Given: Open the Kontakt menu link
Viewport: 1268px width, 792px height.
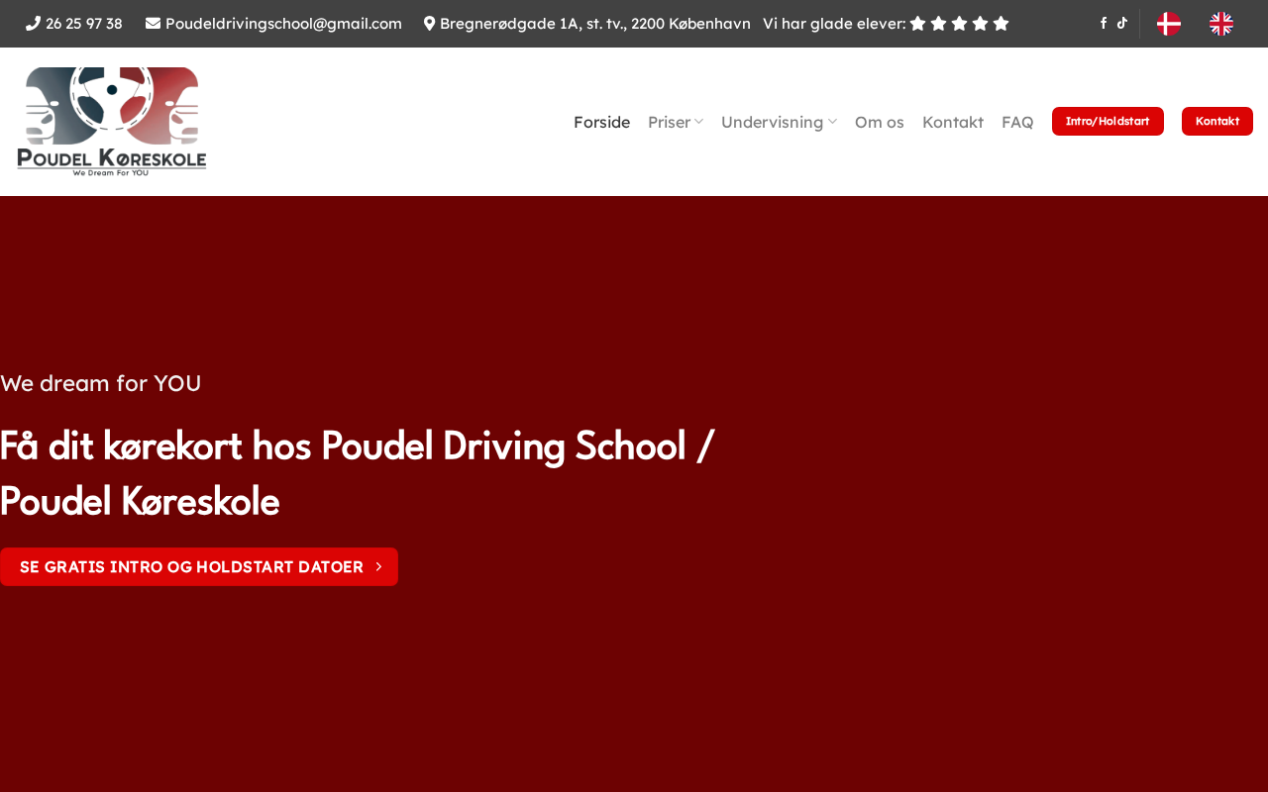Looking at the screenshot, I should click(x=953, y=122).
